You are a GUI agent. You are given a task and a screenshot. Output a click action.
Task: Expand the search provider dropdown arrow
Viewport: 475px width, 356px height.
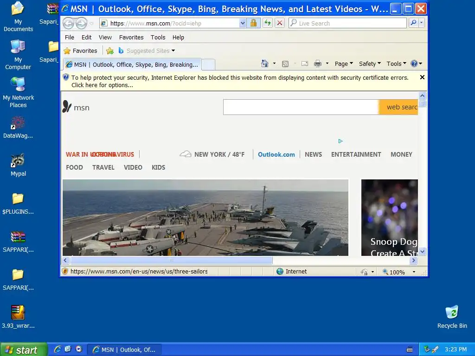(421, 23)
